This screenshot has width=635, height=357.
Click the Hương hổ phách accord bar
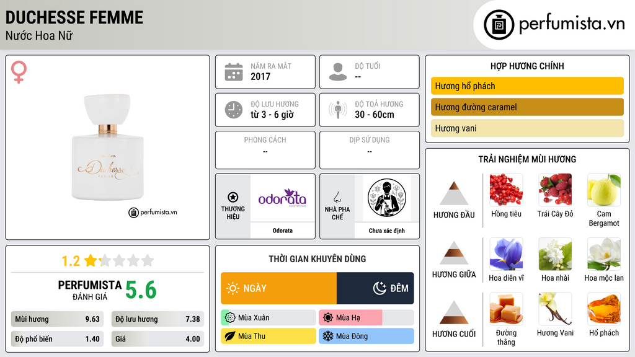click(x=527, y=86)
